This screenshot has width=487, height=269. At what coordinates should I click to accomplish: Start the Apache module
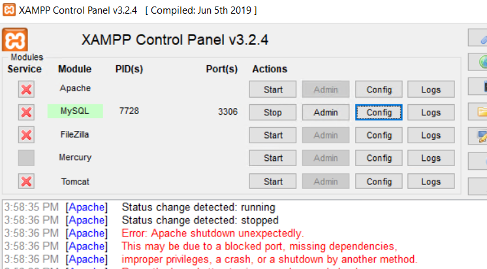273,89
